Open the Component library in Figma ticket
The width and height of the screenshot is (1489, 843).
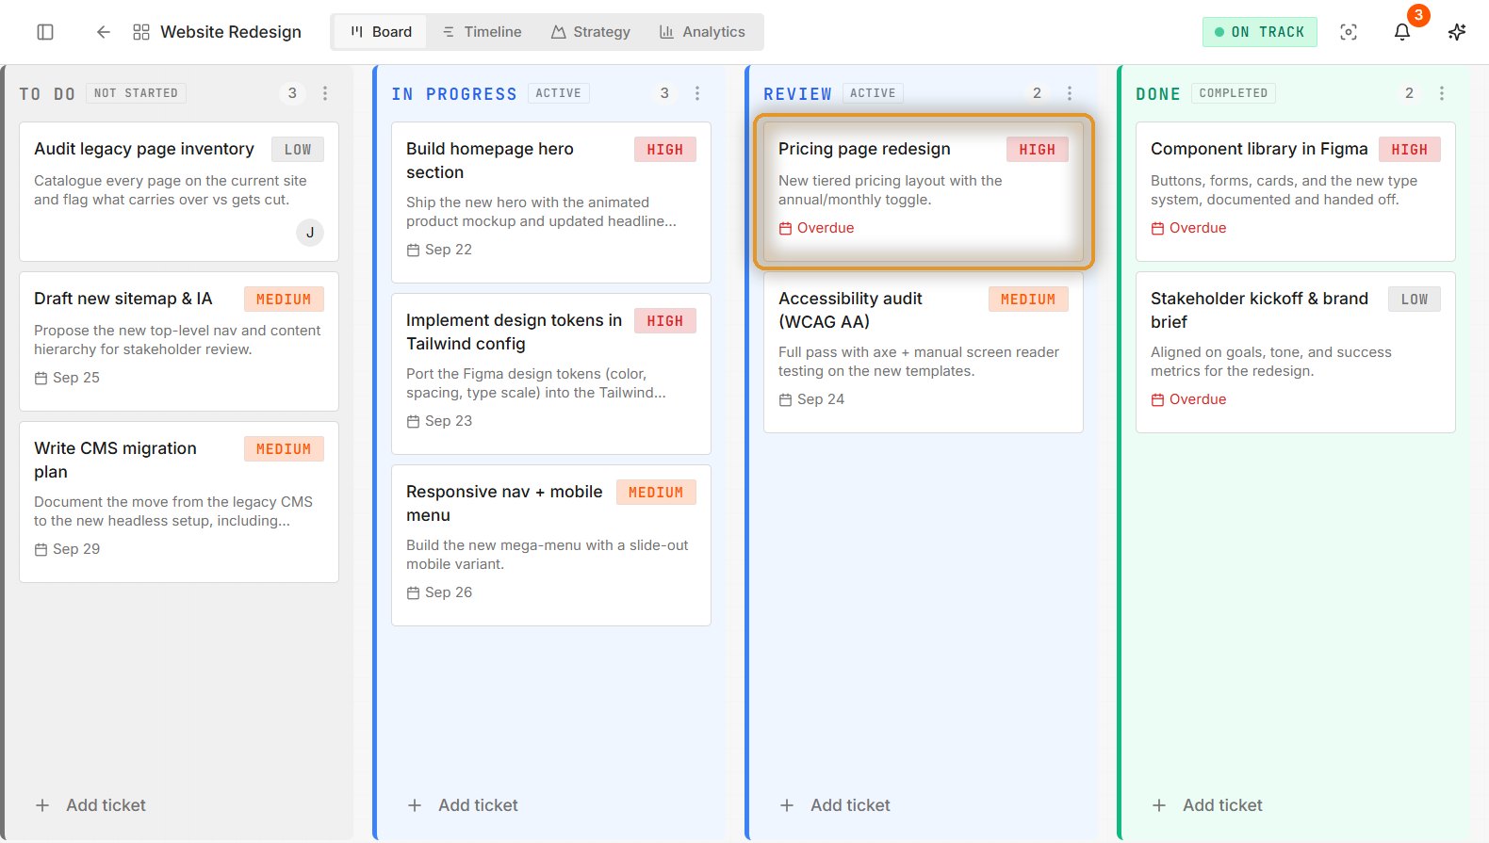click(1296, 191)
